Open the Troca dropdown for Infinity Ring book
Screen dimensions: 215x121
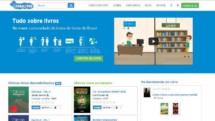click(108, 108)
